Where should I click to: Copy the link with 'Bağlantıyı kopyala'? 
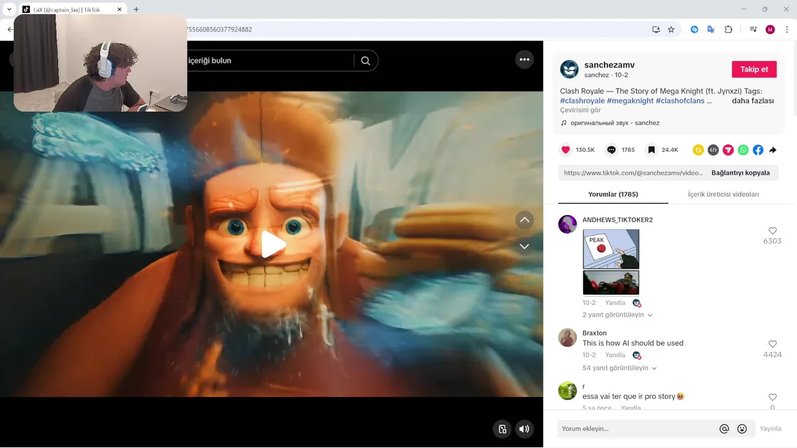coord(740,173)
